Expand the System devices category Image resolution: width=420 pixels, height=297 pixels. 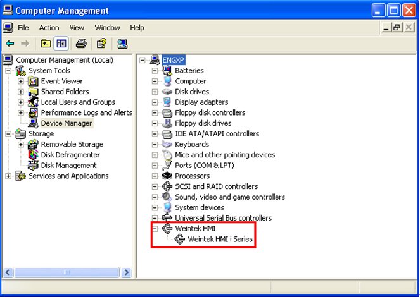point(155,207)
